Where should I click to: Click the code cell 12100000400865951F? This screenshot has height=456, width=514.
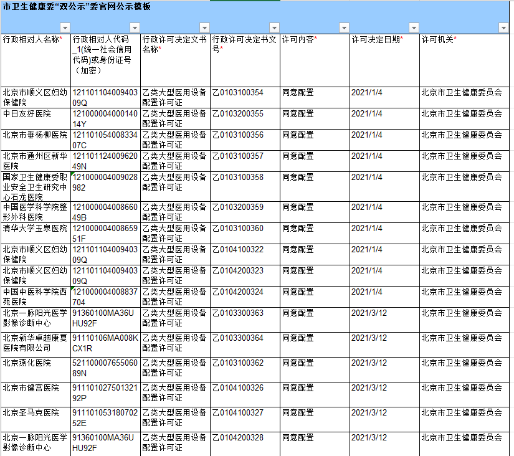point(105,234)
